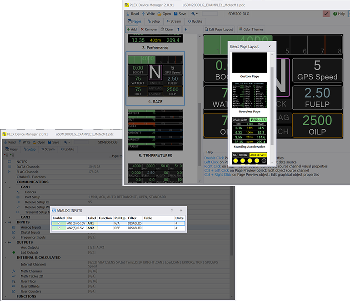350x301 pixels.
Task: Click the Devices plug icon under CAN1
Action: (x=18, y=192)
